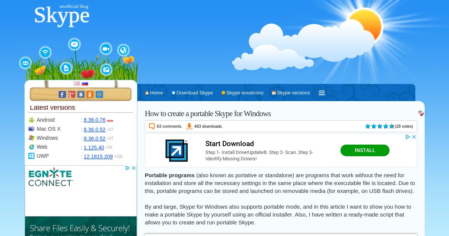
Task: Open the 483 downloads link
Action: pos(208,126)
